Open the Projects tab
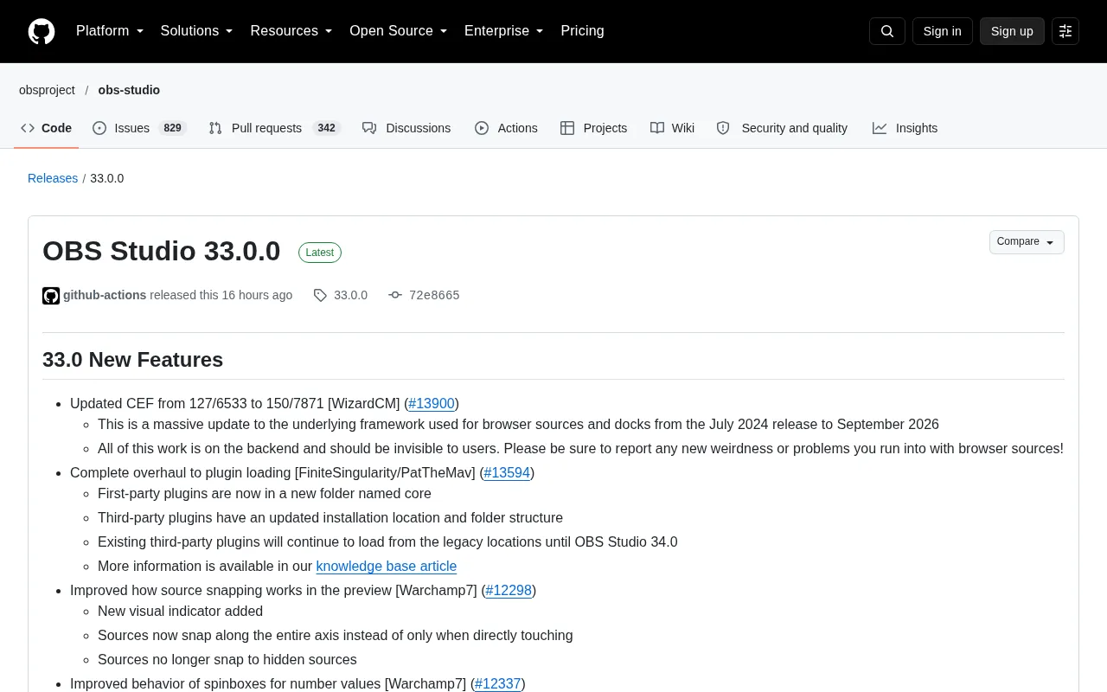 pyautogui.click(x=594, y=128)
